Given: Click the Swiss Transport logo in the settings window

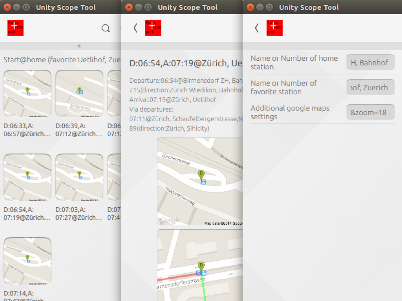Looking at the screenshot, I should click(x=274, y=28).
